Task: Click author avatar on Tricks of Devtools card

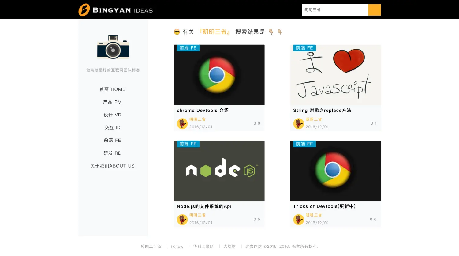Action: [x=298, y=220]
